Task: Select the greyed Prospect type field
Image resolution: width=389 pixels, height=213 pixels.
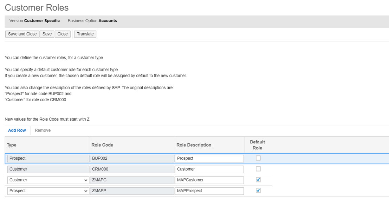Action: 48,159
